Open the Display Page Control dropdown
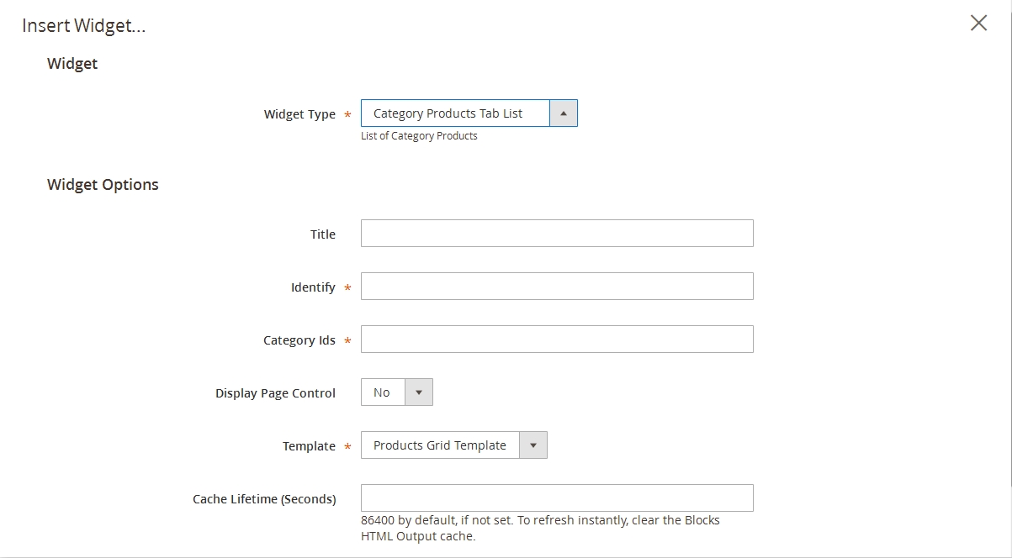Screen dimensions: 1012x558 (384, 392)
